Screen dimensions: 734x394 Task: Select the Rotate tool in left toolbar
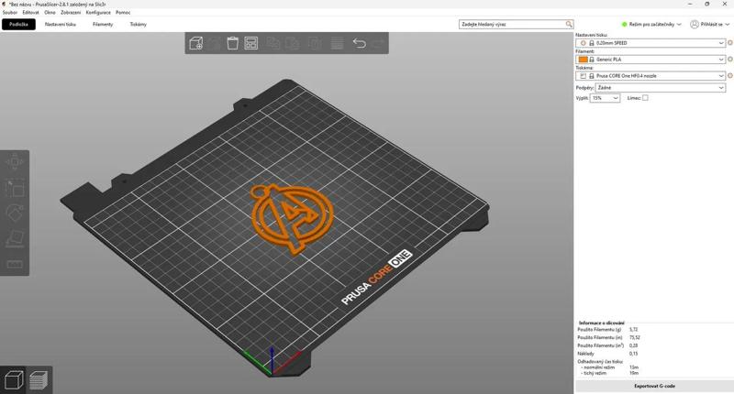[15, 213]
